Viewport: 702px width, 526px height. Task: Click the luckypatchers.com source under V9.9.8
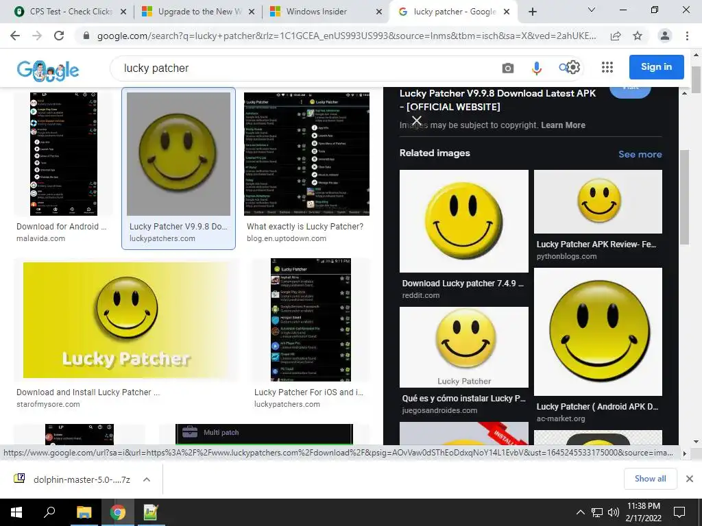162,238
